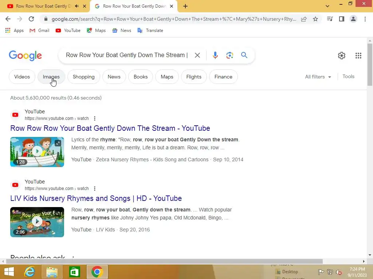The image size is (373, 279).
Task: Click inside the Google search field
Action: pyautogui.click(x=127, y=55)
